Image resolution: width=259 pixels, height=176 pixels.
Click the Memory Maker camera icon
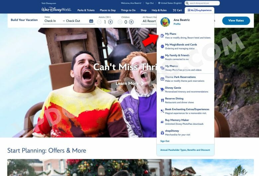point(162,122)
